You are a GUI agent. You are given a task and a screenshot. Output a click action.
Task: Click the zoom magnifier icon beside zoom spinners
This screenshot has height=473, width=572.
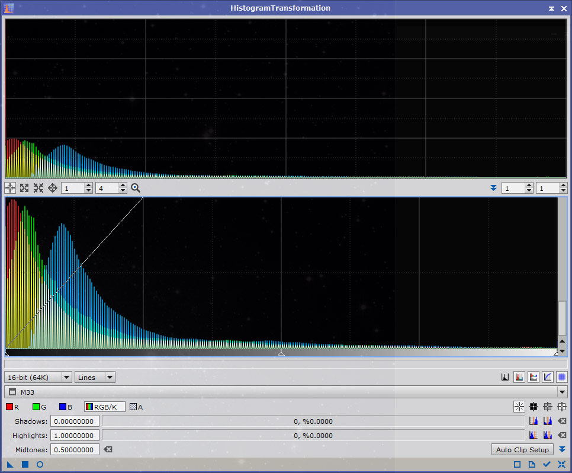136,188
